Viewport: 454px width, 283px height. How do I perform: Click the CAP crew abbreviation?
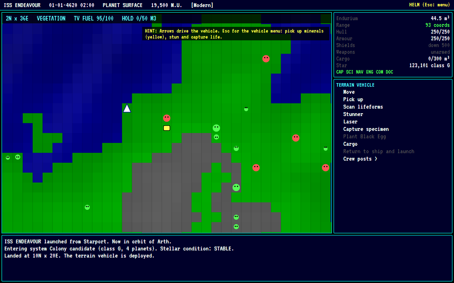(340, 72)
